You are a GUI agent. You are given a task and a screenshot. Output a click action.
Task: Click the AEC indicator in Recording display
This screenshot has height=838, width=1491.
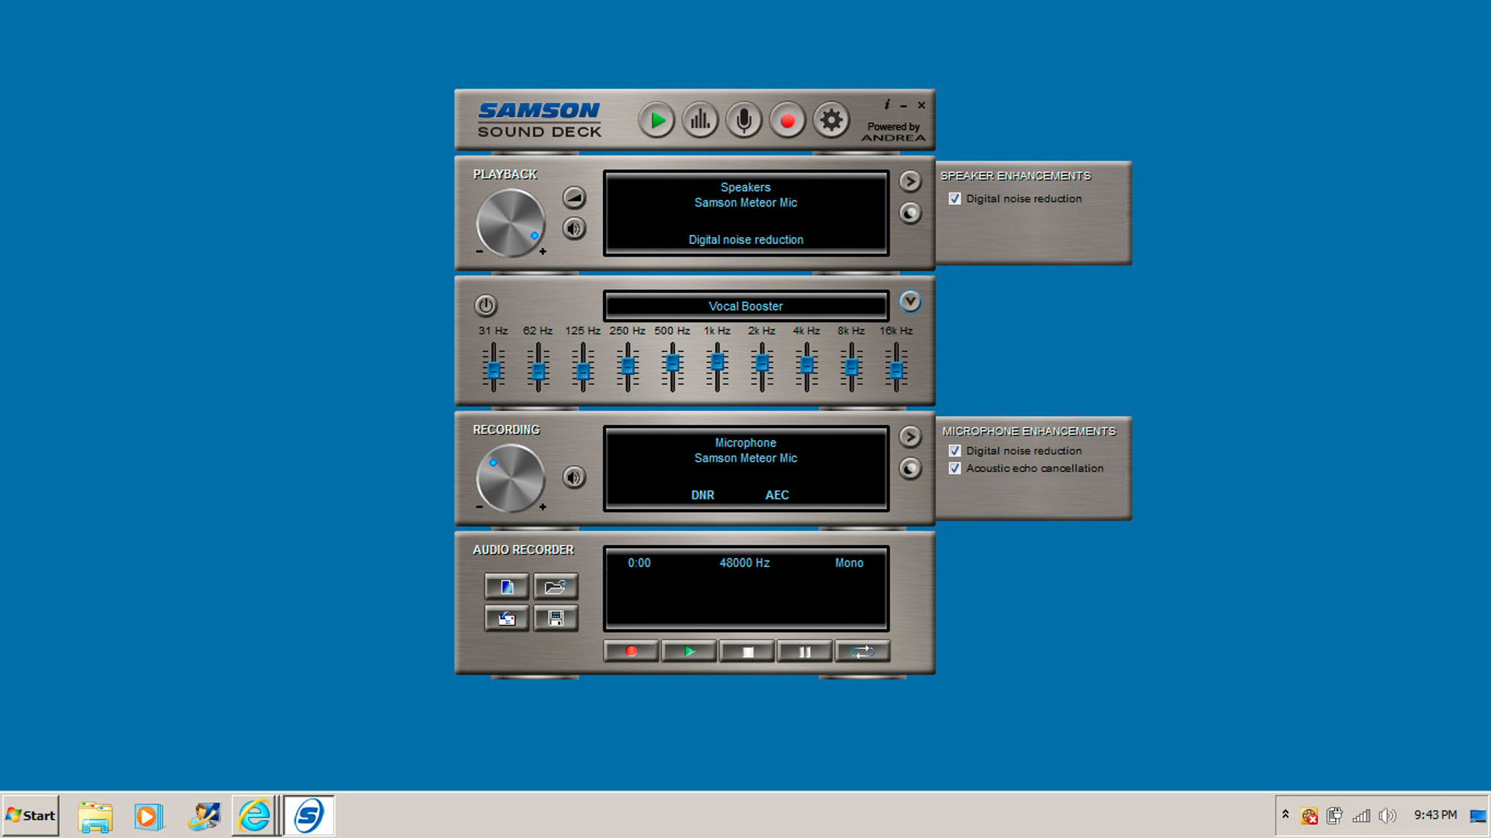(x=777, y=495)
